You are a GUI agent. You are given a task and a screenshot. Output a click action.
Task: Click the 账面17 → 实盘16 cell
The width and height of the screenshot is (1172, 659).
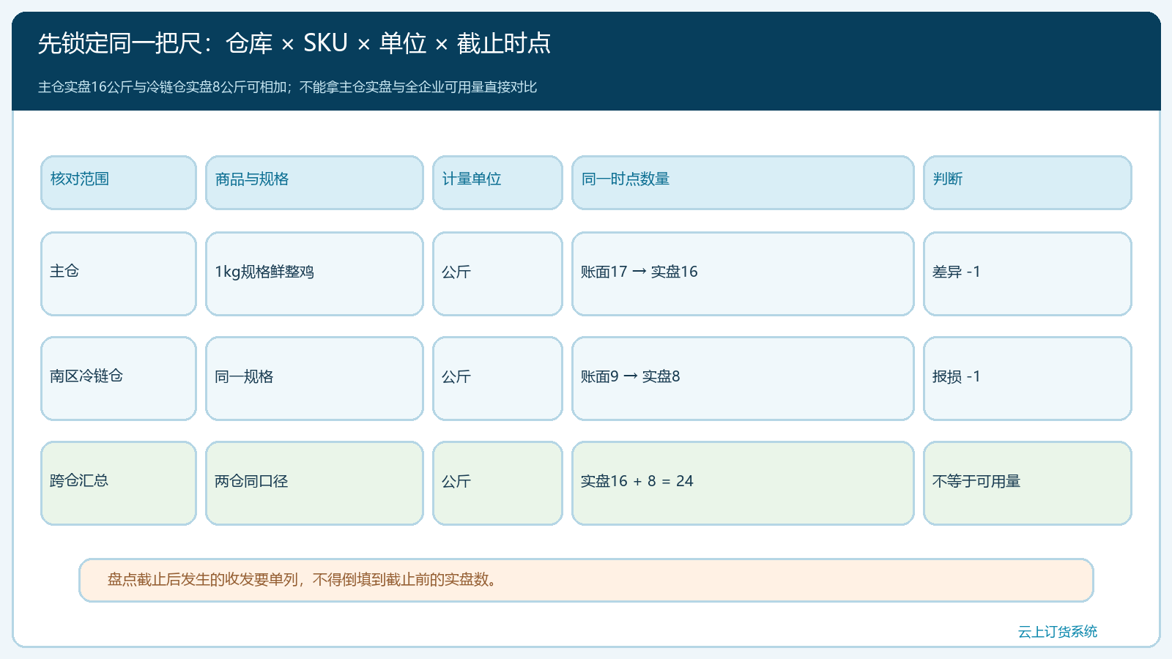point(743,274)
